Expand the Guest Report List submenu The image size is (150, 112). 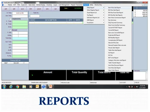point(94,13)
